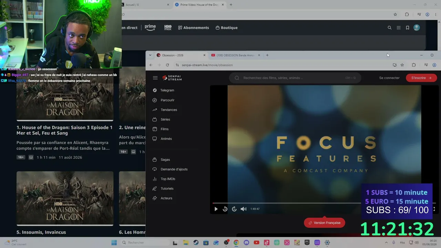Reload the senpai-stream page

click(x=167, y=65)
